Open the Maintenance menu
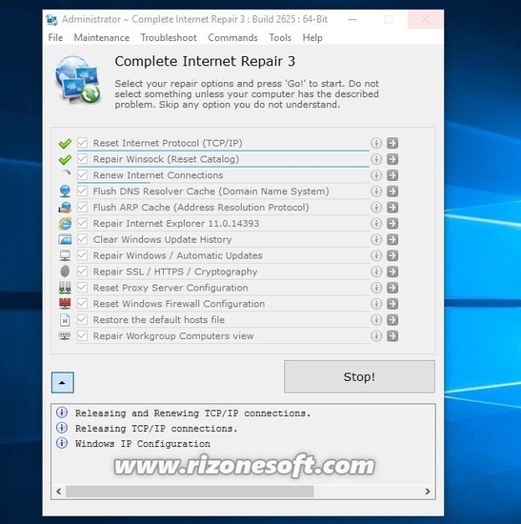521x524 pixels. click(102, 38)
